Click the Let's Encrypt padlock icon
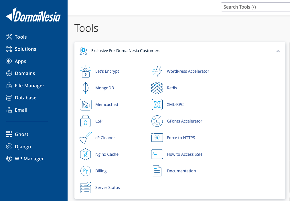 tap(85, 72)
